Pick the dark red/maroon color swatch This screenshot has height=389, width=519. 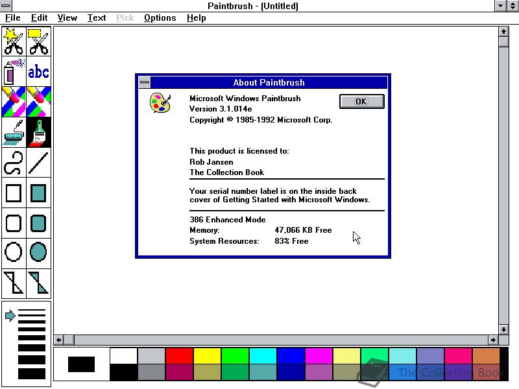point(179,371)
